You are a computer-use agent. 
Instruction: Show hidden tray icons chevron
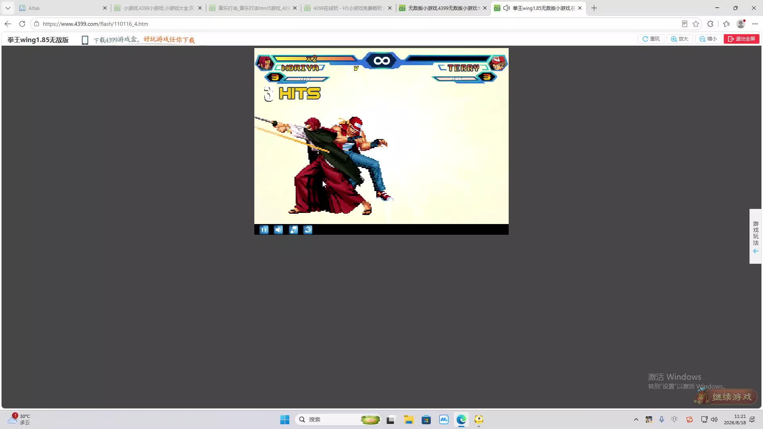click(636, 419)
